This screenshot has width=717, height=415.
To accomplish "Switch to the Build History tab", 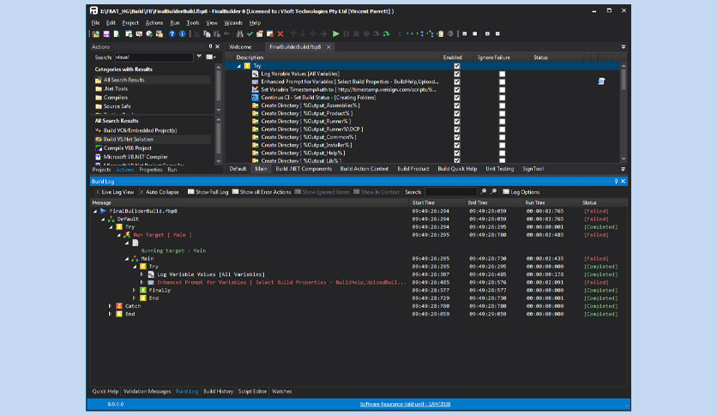I will (218, 391).
